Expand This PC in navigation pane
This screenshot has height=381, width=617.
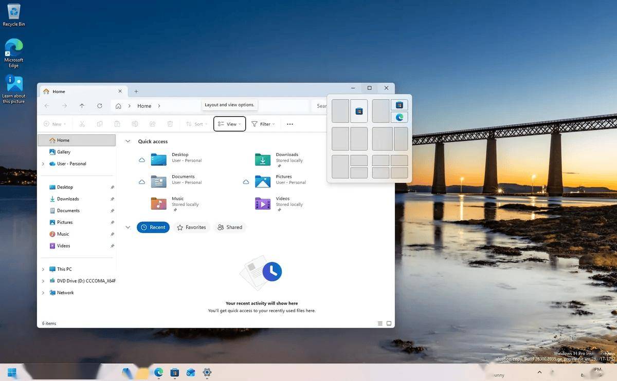43,269
